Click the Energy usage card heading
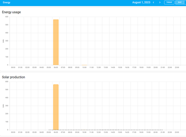Viewport: 186px width, 137px height. [11, 12]
